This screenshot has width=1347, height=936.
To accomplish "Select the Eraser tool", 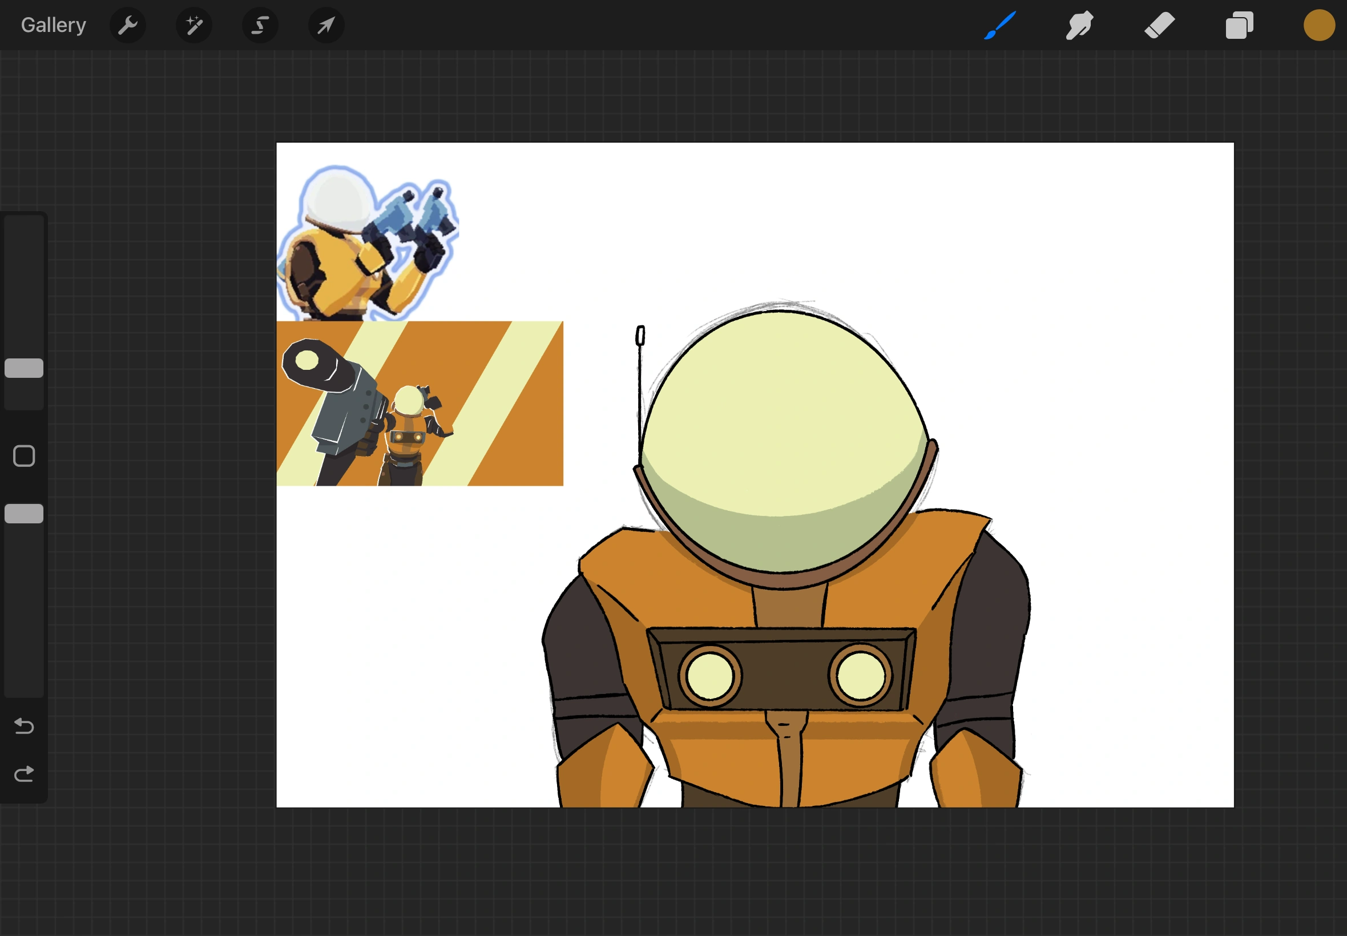I will (1159, 25).
